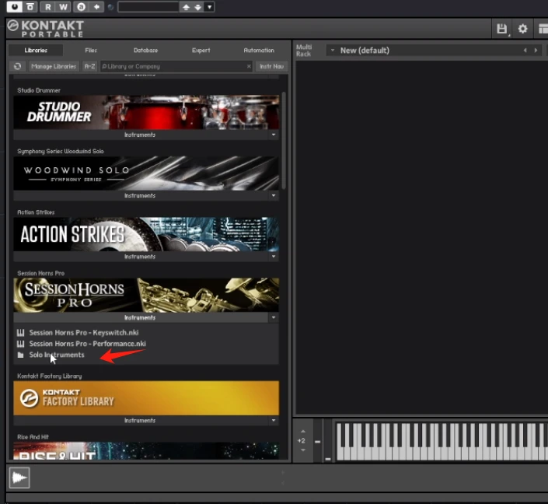548x504 pixels.
Task: Open Woodwind Solo library dropdown arrow
Action: pyautogui.click(x=274, y=195)
